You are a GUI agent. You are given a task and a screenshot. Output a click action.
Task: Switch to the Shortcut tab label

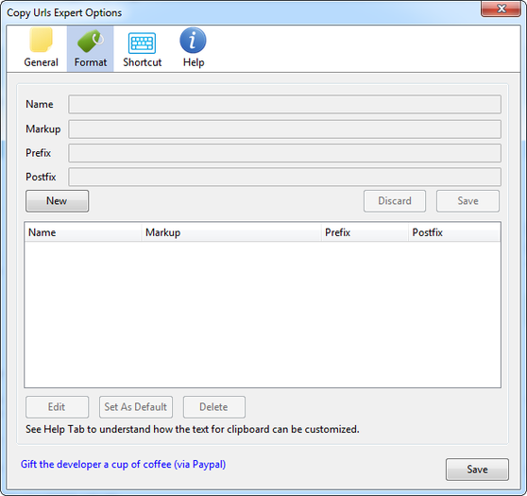143,62
